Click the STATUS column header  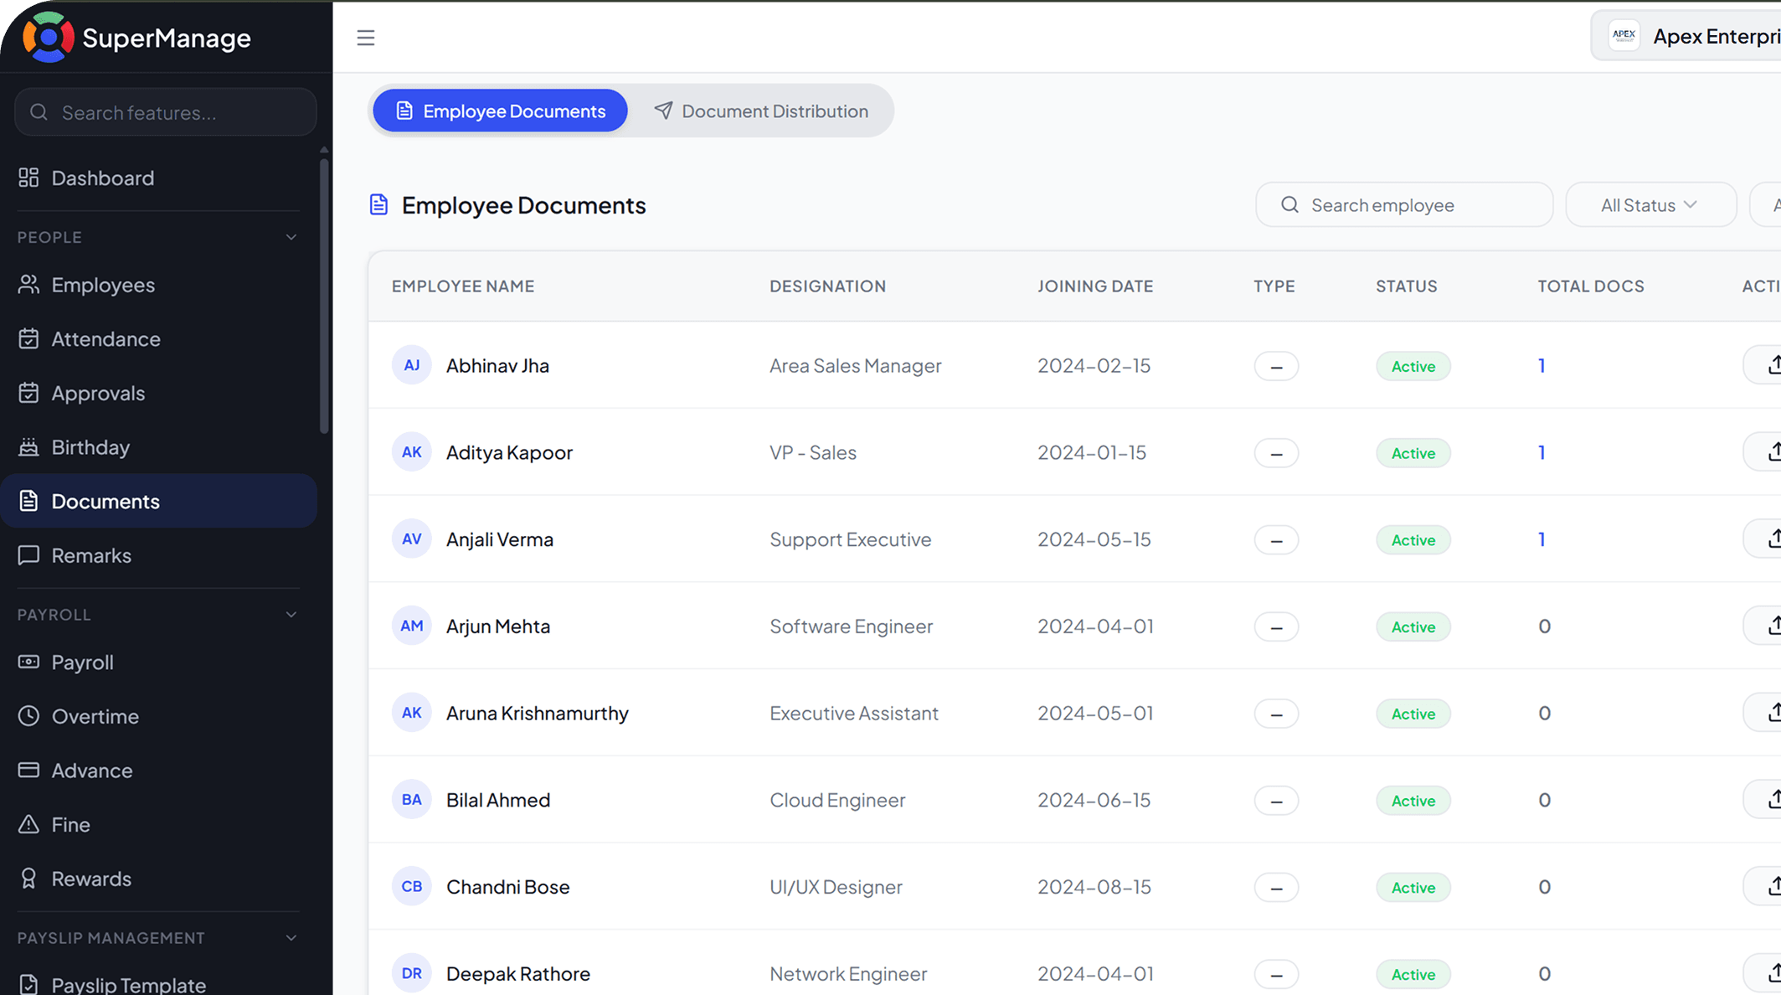(1407, 286)
